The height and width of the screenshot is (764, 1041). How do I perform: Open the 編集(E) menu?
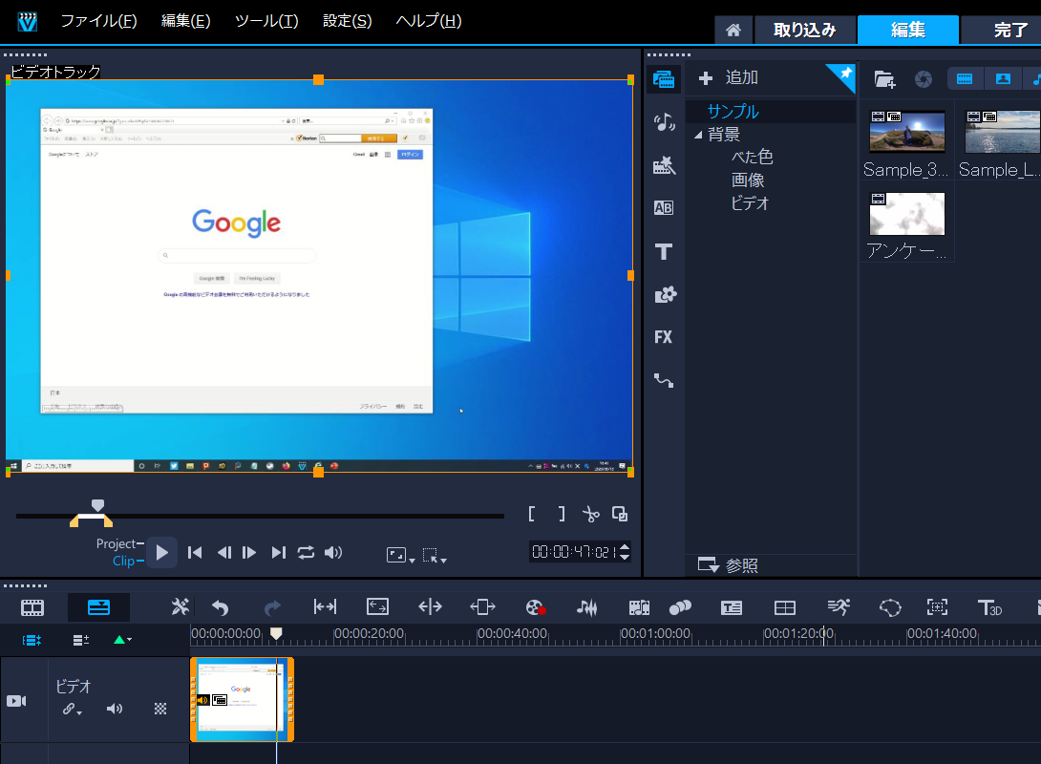pos(186,21)
